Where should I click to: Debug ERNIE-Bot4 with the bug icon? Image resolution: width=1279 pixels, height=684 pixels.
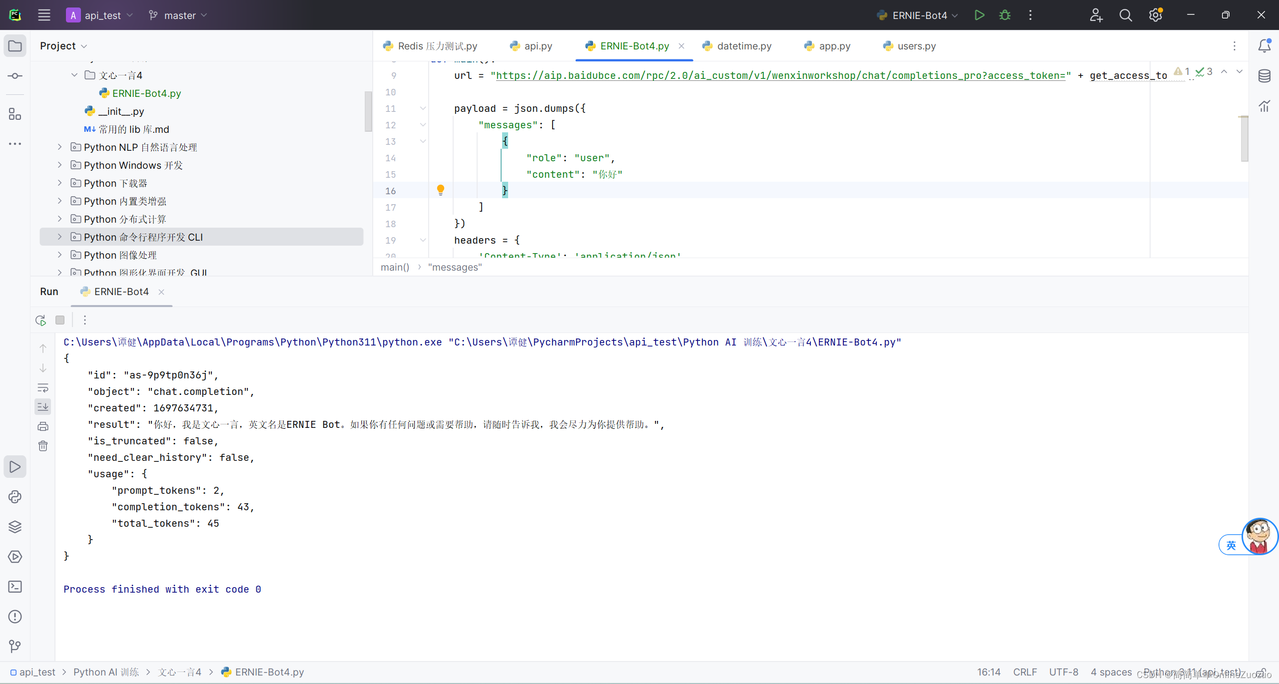point(1005,15)
